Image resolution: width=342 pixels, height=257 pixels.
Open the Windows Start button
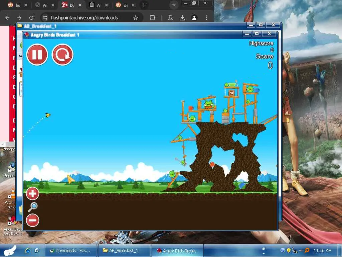pos(10,250)
